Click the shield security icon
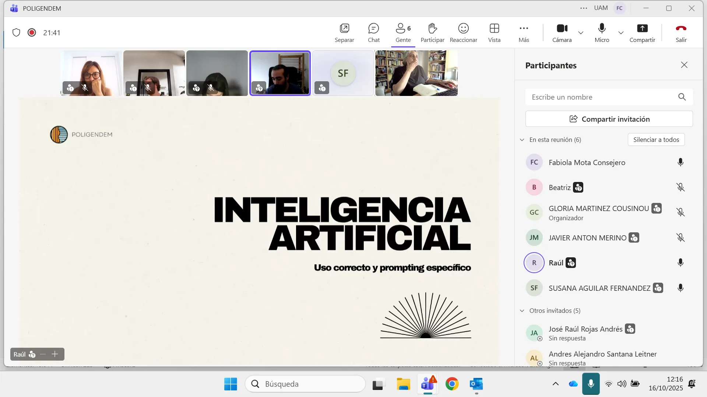 point(16,33)
